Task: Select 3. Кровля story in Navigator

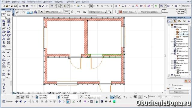Action: [183, 29]
